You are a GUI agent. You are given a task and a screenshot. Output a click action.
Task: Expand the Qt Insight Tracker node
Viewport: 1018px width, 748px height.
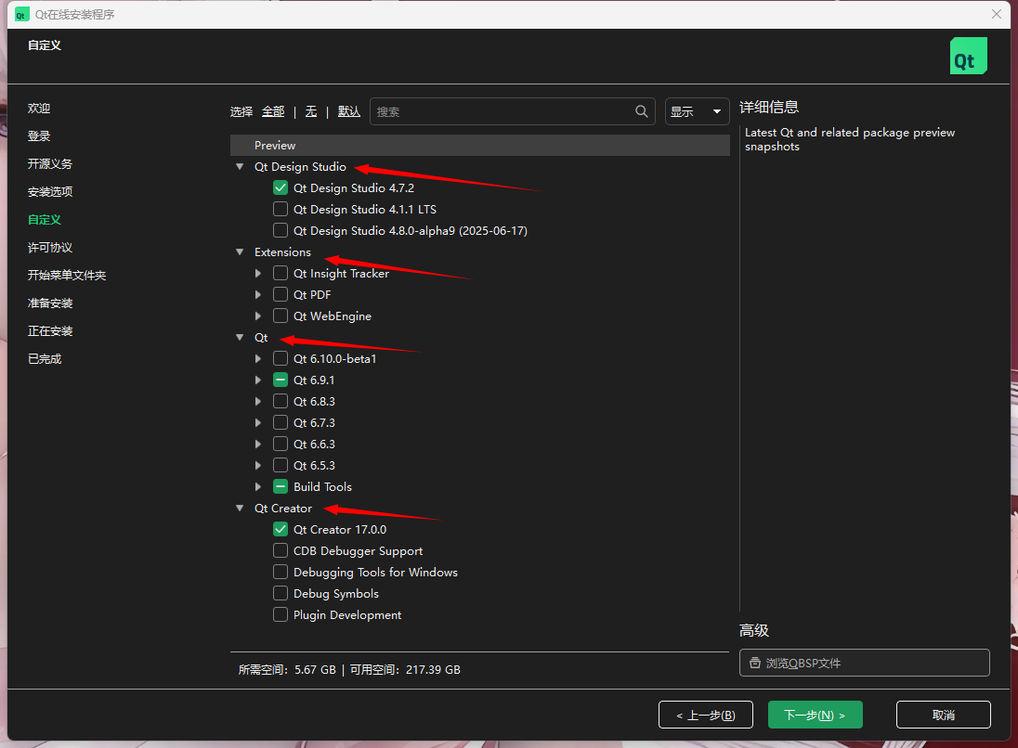click(258, 273)
